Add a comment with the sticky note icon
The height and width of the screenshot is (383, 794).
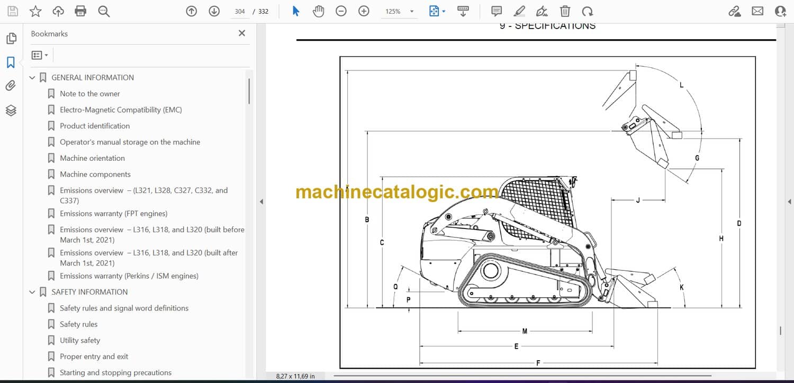[x=497, y=11]
